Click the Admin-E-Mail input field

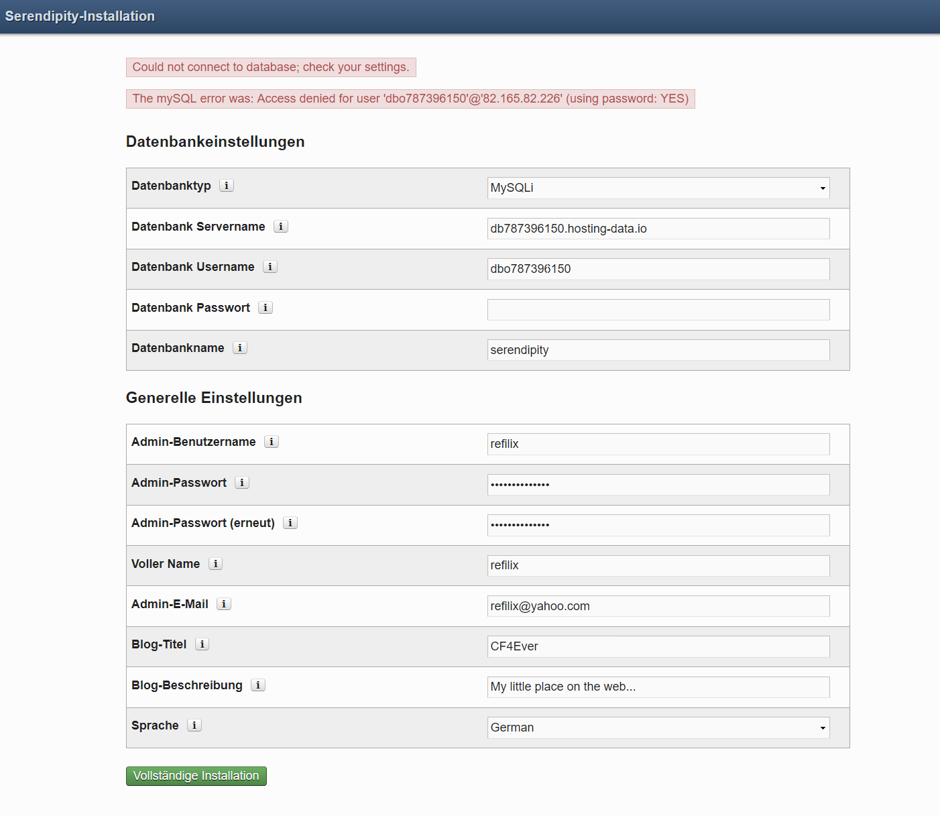click(658, 606)
